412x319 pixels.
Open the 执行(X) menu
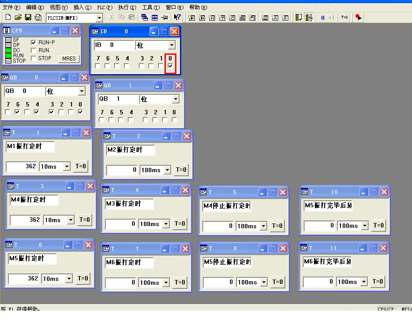tap(127, 7)
